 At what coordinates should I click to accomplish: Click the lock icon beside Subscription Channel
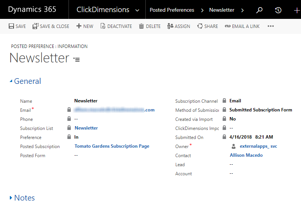[x=224, y=100]
